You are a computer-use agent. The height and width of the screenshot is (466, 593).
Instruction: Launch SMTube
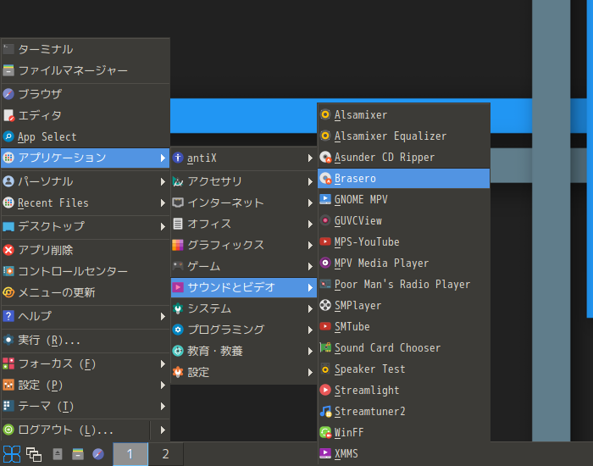(x=404, y=326)
